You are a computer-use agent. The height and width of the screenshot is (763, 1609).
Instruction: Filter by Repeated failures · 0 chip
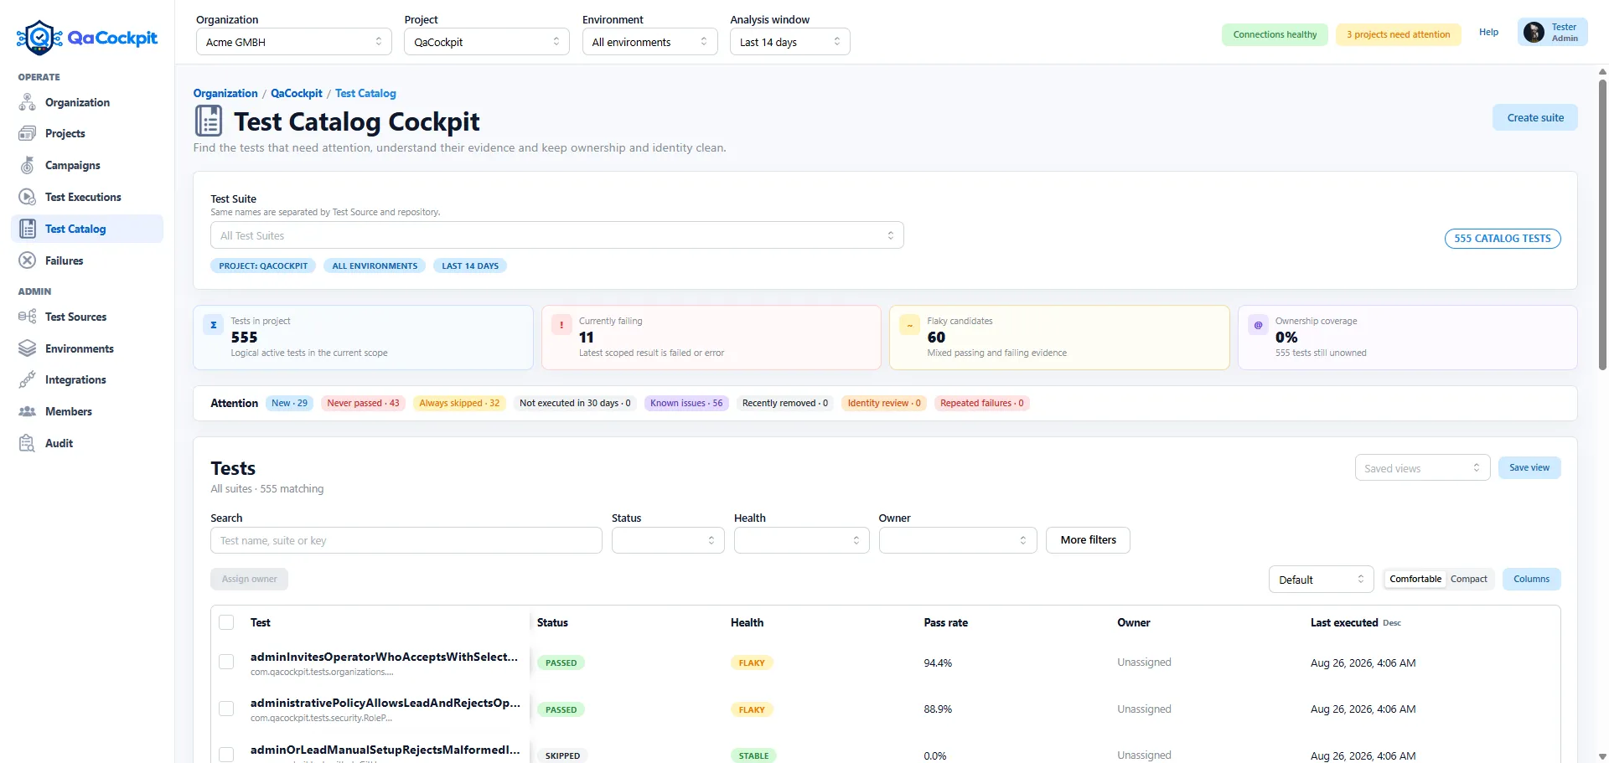(x=982, y=403)
